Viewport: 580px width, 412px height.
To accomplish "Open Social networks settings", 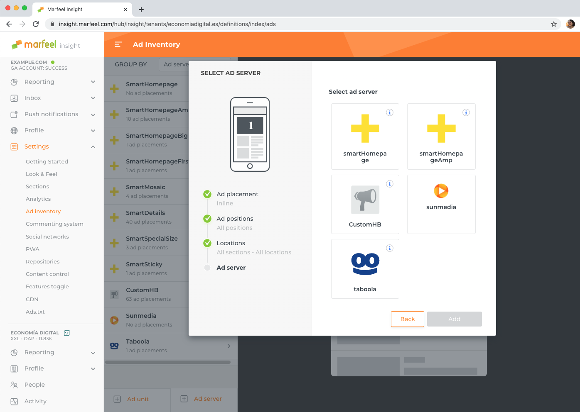I will click(47, 237).
